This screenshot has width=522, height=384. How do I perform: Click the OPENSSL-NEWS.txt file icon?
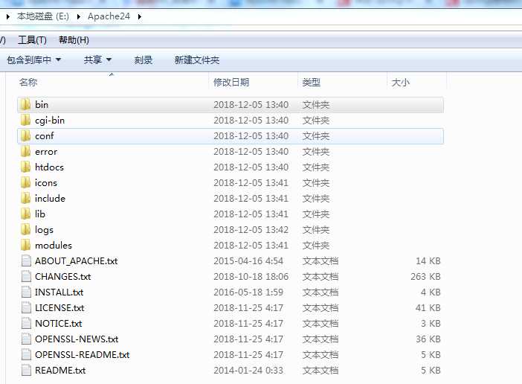click(x=26, y=339)
